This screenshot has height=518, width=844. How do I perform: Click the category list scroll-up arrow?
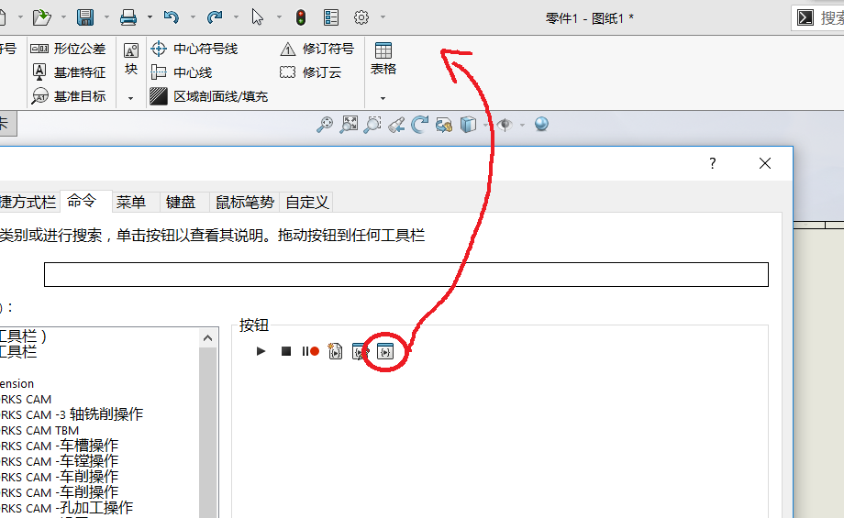point(208,337)
